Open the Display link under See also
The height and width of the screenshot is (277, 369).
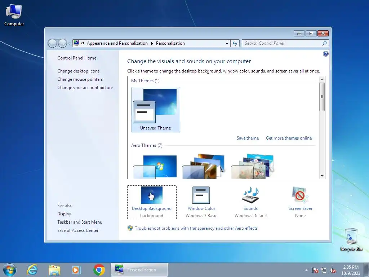click(64, 214)
